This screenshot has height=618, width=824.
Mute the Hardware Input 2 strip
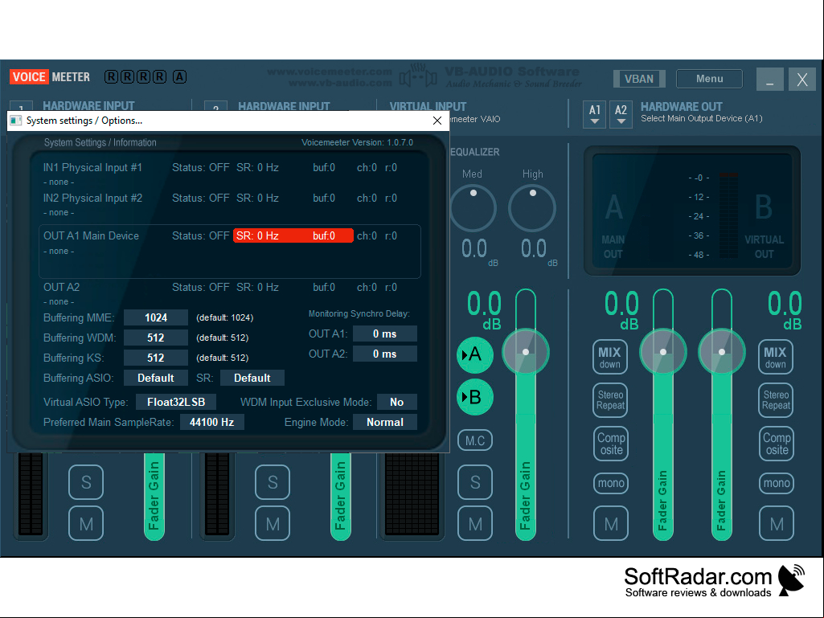point(273,523)
